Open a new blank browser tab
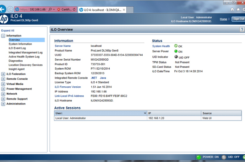The height and width of the screenshot is (162, 245). (130, 10)
